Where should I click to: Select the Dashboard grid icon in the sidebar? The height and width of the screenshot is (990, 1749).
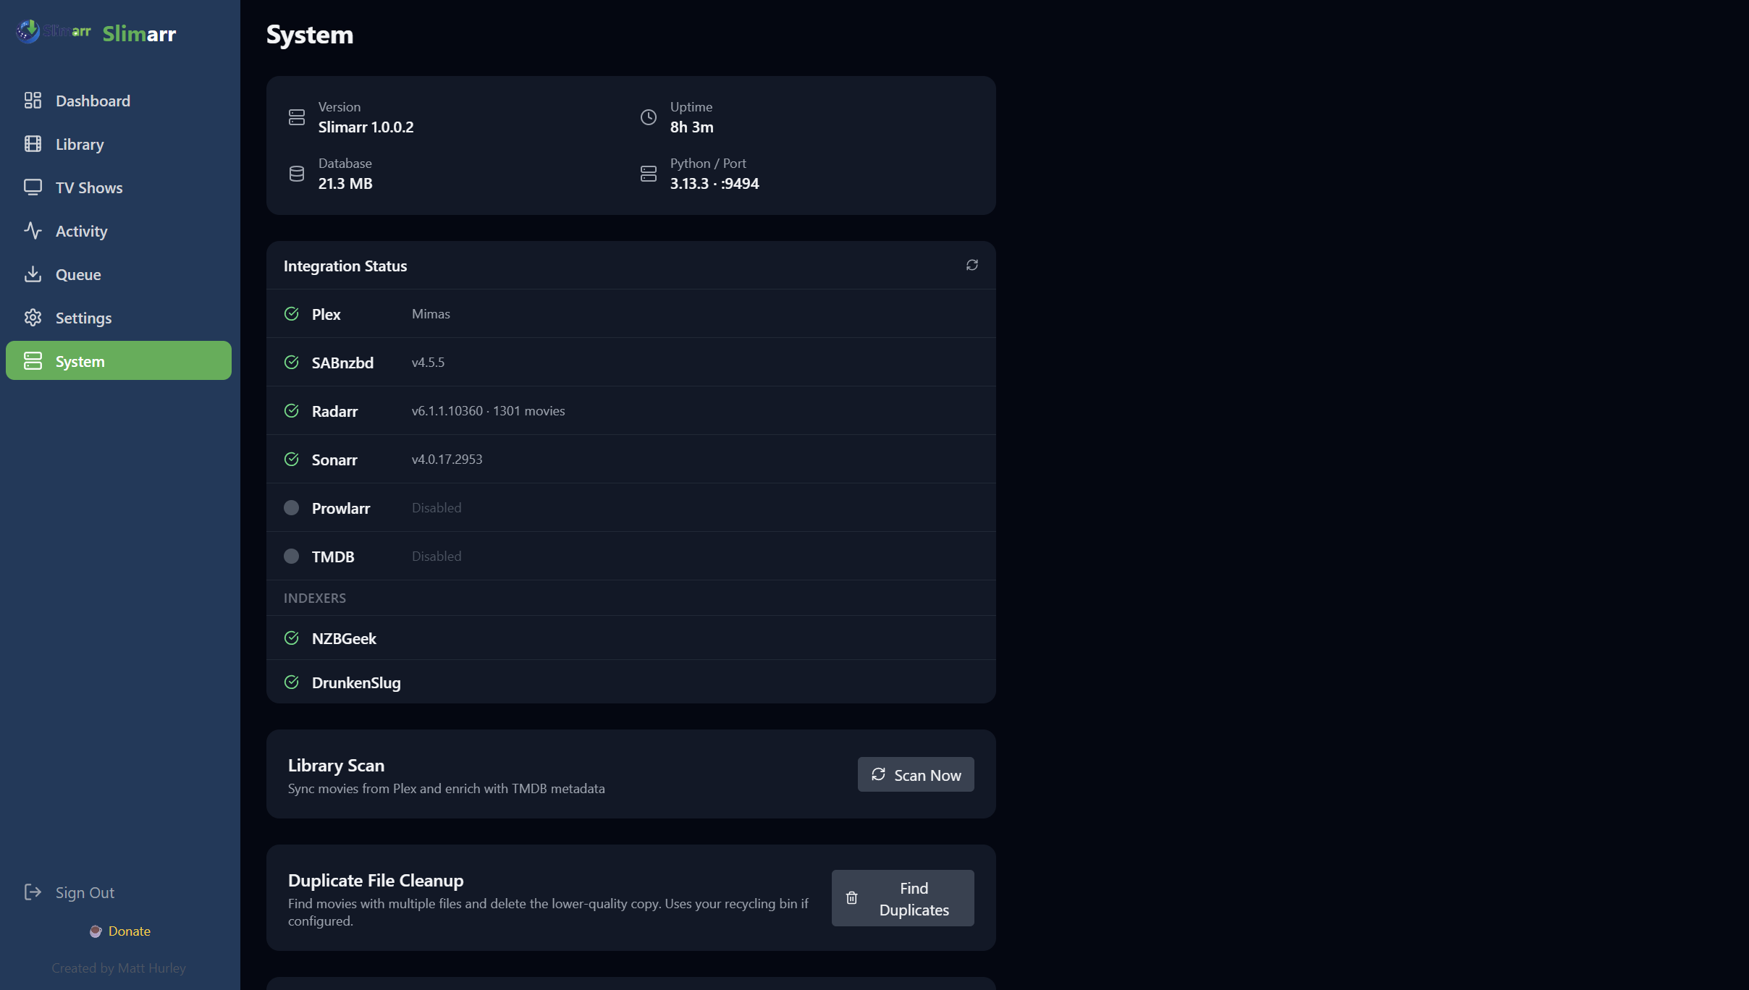[33, 100]
